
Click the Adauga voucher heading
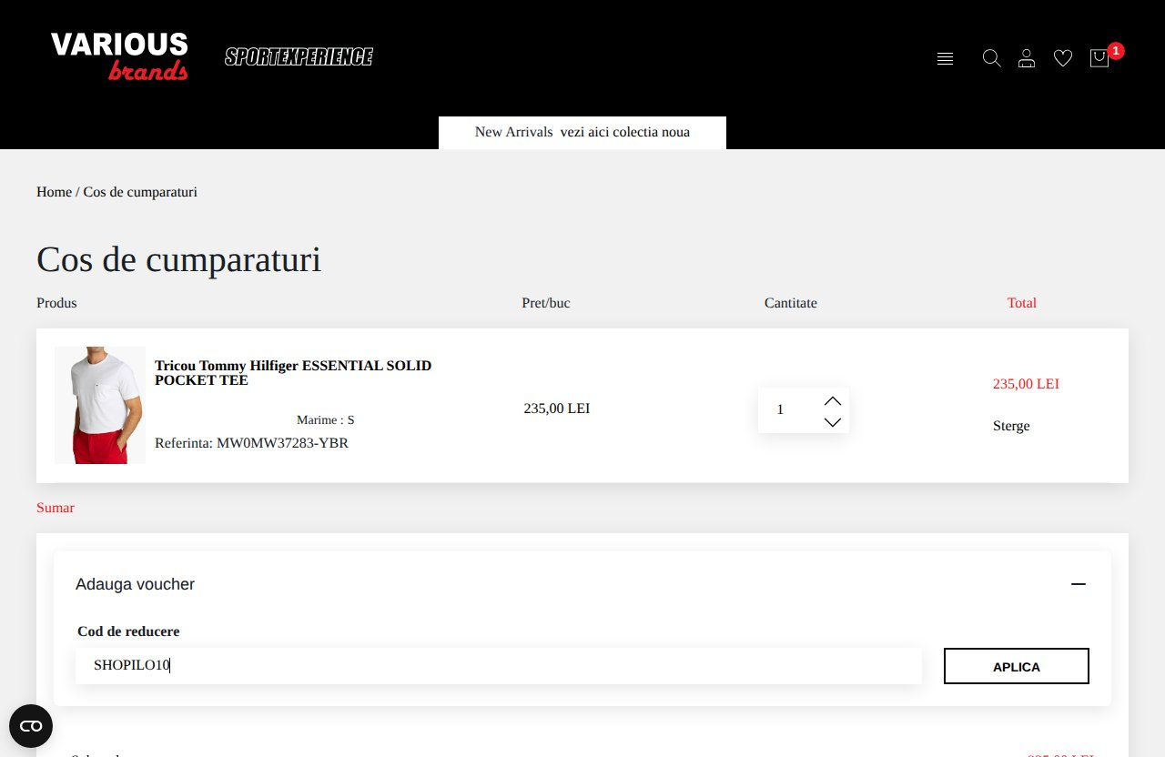(136, 584)
